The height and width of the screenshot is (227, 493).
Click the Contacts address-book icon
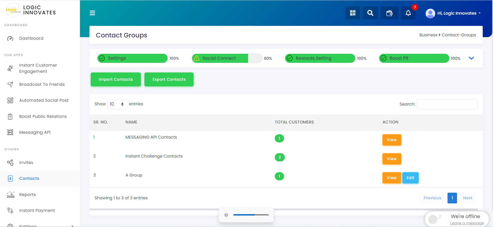tap(10, 179)
